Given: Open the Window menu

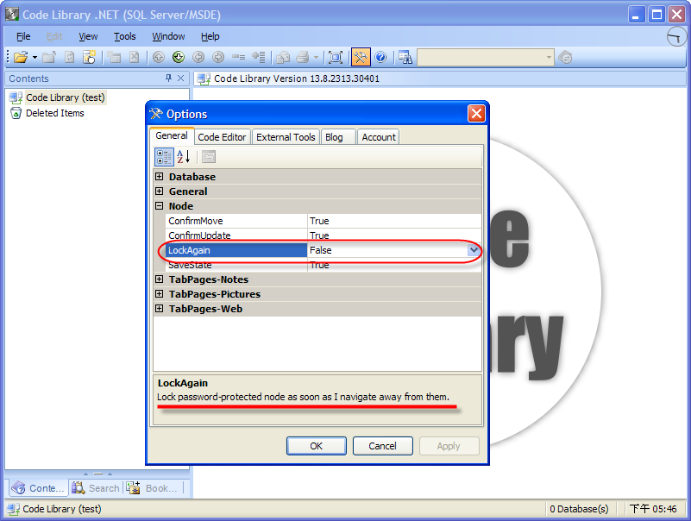Looking at the screenshot, I should [168, 36].
